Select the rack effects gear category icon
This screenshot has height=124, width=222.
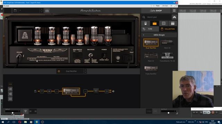pos(173,23)
